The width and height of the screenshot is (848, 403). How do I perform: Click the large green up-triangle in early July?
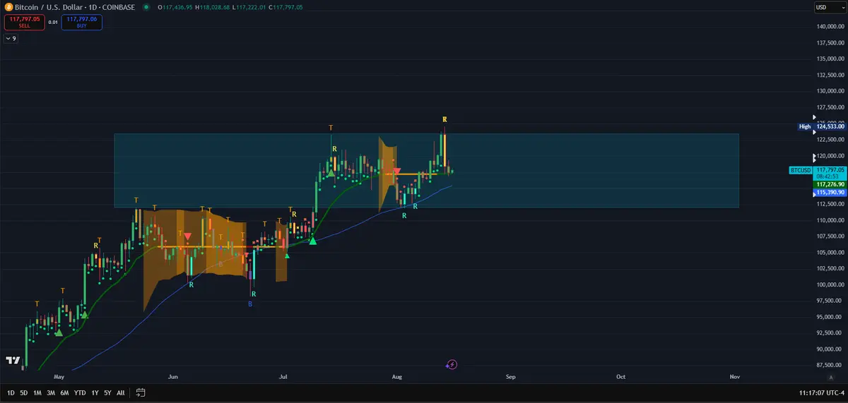[x=313, y=241]
